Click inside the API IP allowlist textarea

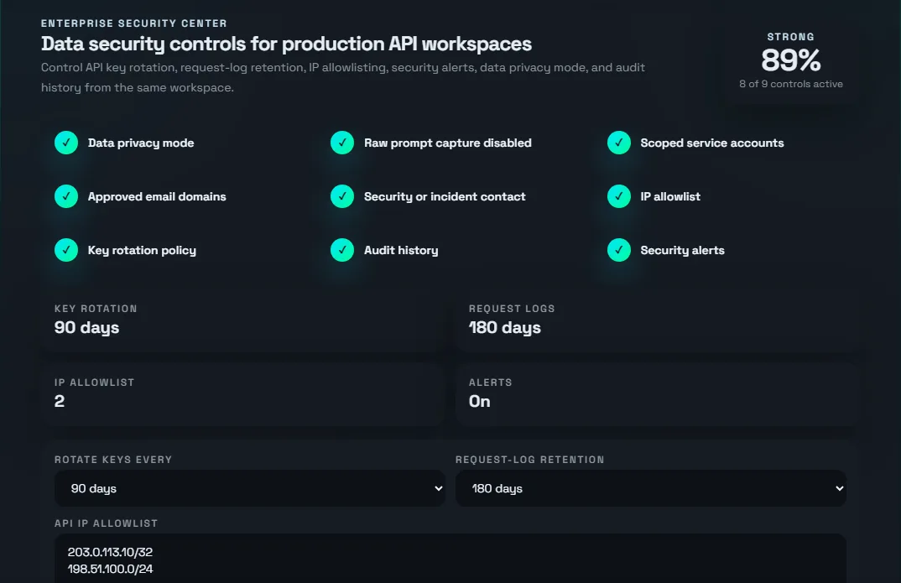pyautogui.click(x=450, y=560)
